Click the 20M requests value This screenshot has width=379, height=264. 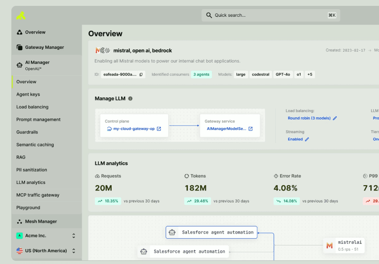coord(103,188)
